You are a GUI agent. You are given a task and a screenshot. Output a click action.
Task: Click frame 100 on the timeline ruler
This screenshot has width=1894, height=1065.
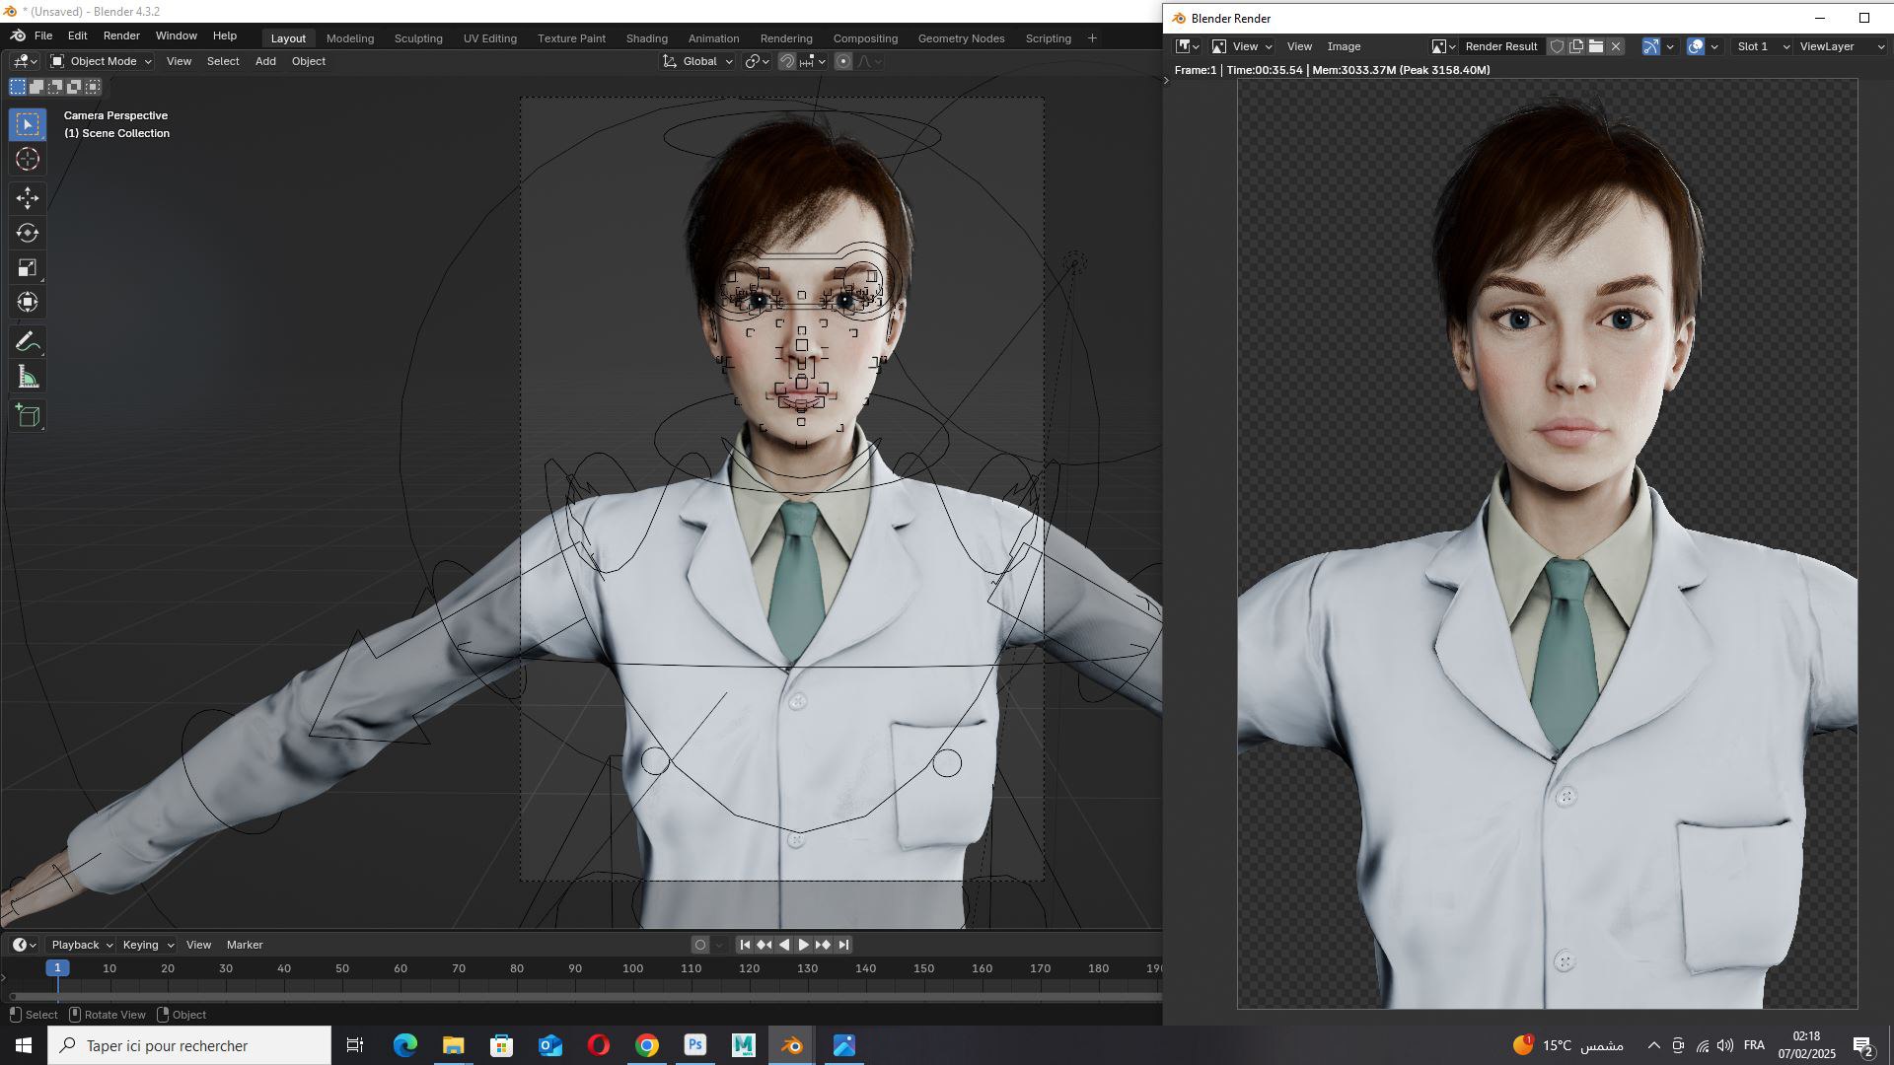[632, 968]
